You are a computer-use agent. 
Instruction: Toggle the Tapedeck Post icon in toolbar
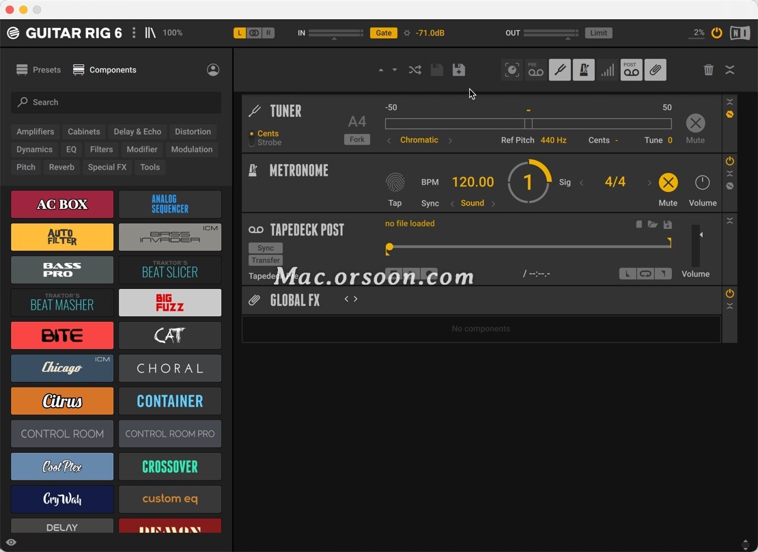click(632, 70)
